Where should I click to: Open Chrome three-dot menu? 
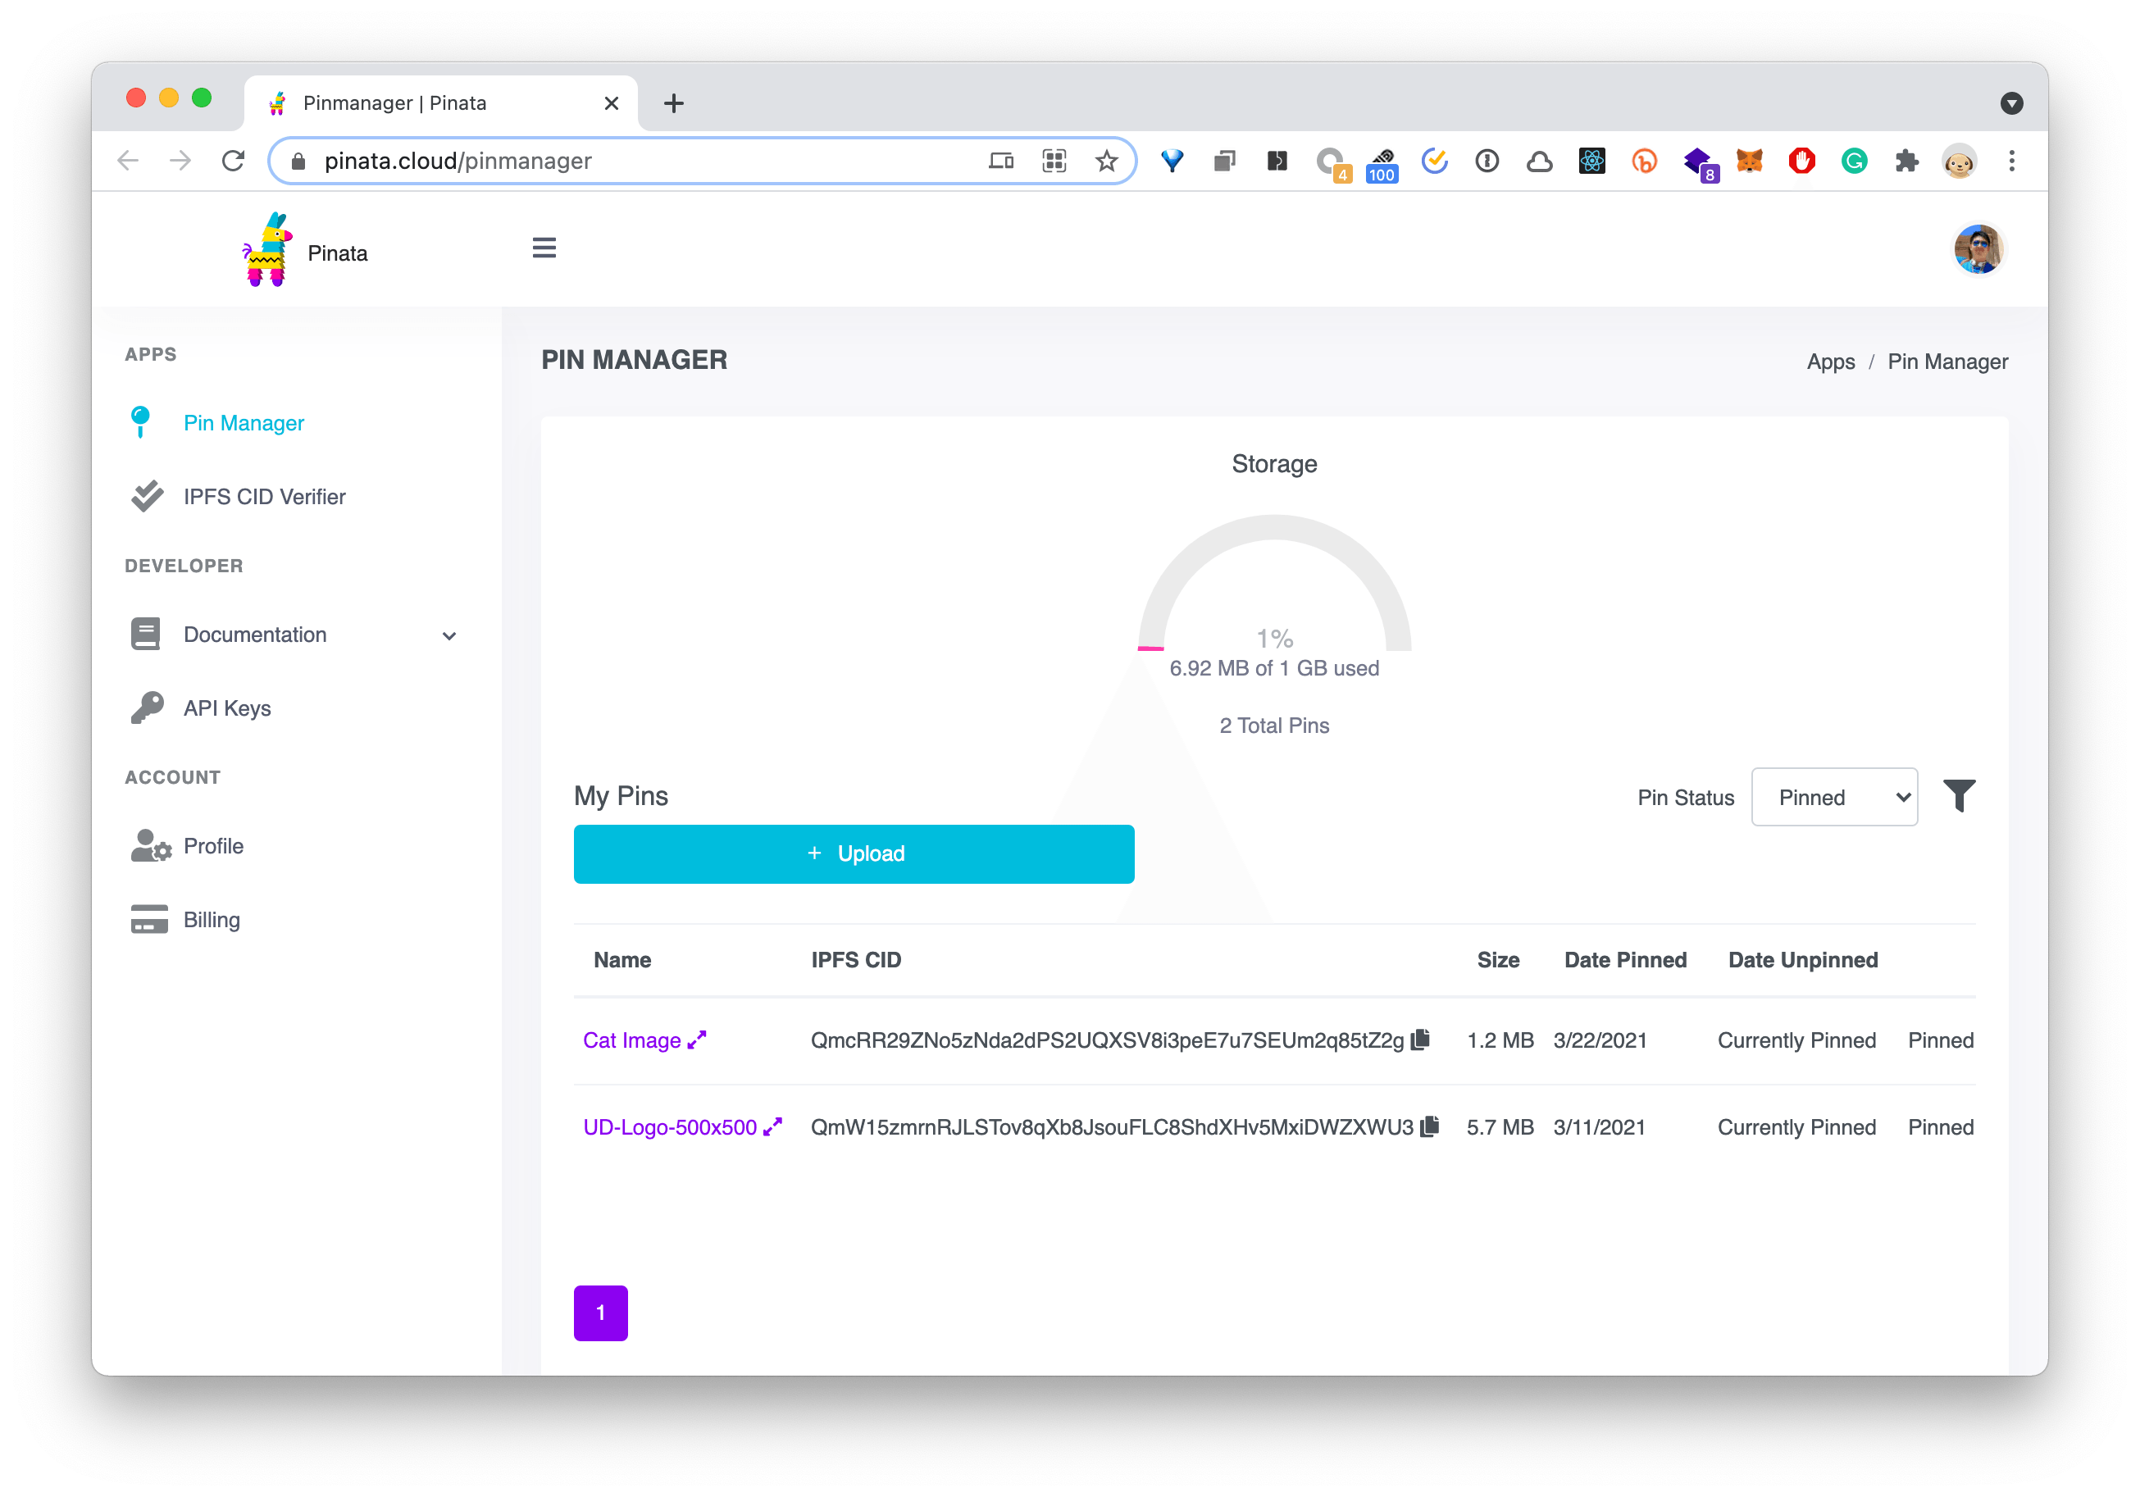(x=2011, y=162)
